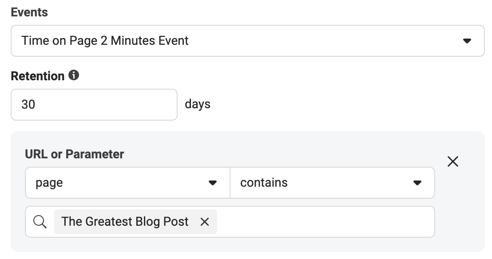The height and width of the screenshot is (259, 492).
Task: Click the caret arrow beside contains
Action: click(x=417, y=183)
